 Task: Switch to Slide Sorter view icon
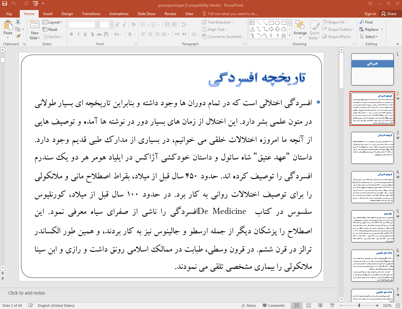pos(309,306)
